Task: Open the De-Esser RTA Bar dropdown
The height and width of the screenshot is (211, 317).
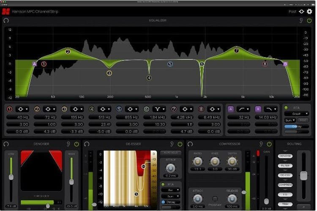Action: point(171,190)
